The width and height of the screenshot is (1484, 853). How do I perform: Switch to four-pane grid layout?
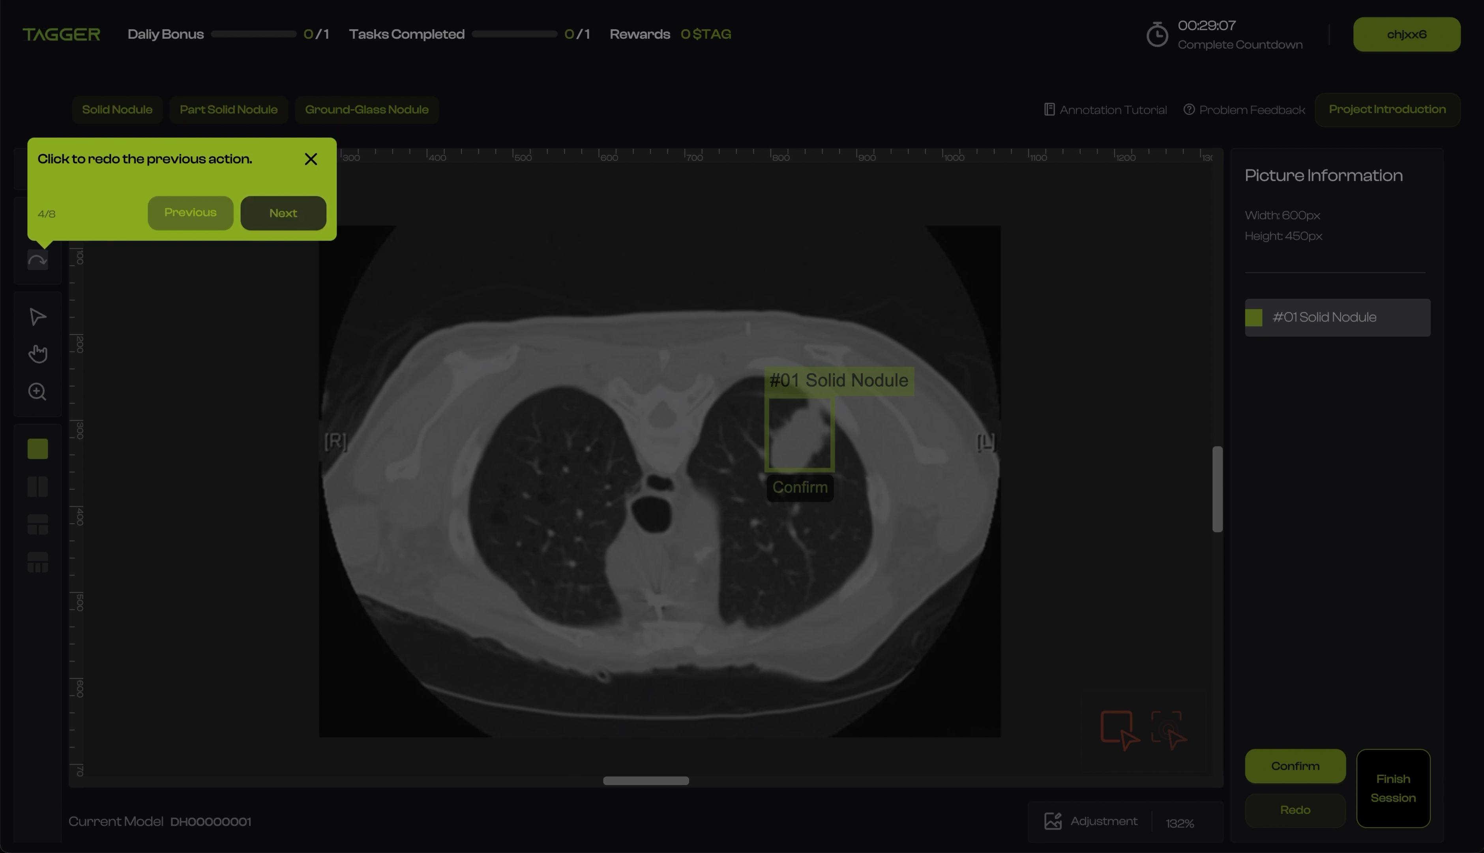37,562
